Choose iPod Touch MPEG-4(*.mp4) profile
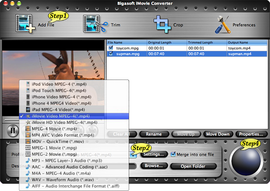The width and height of the screenshot is (270, 191). tap(74, 91)
